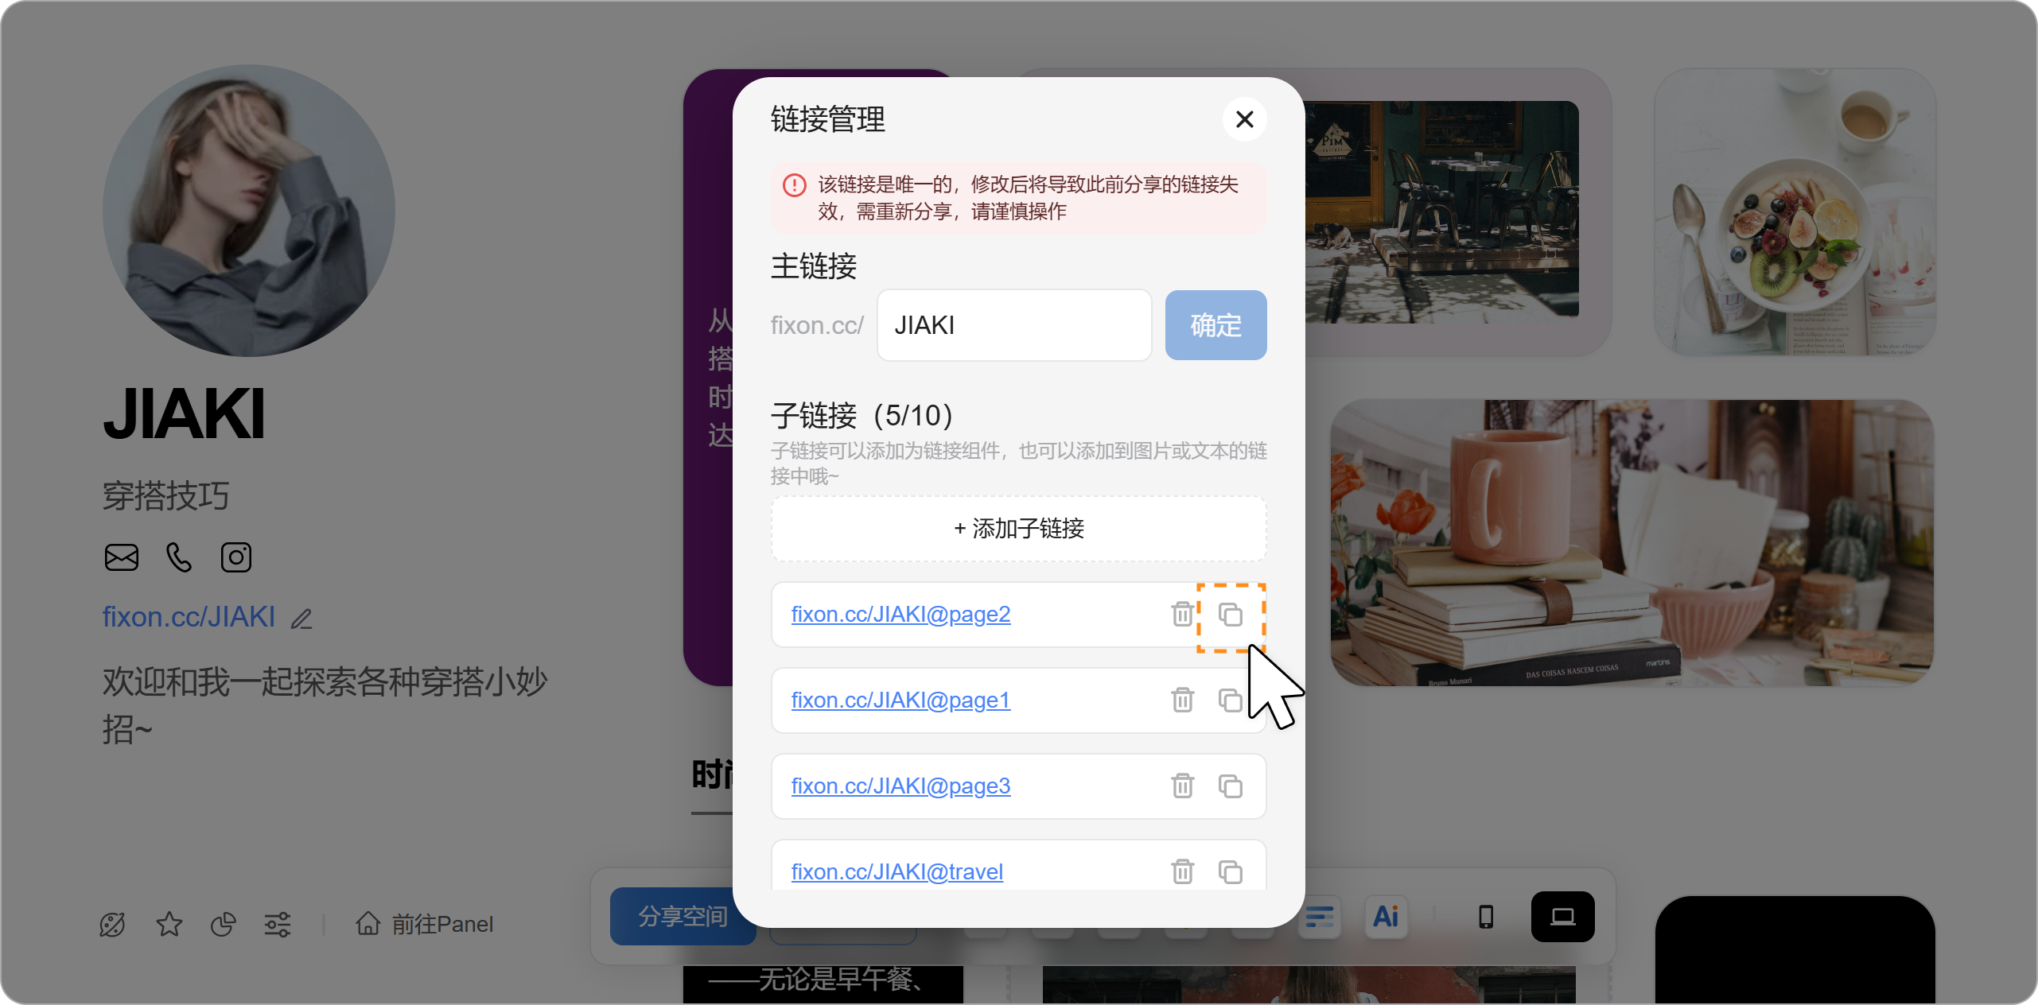
Task: Click the planet explore icon in bottom-left bar
Action: (x=112, y=925)
